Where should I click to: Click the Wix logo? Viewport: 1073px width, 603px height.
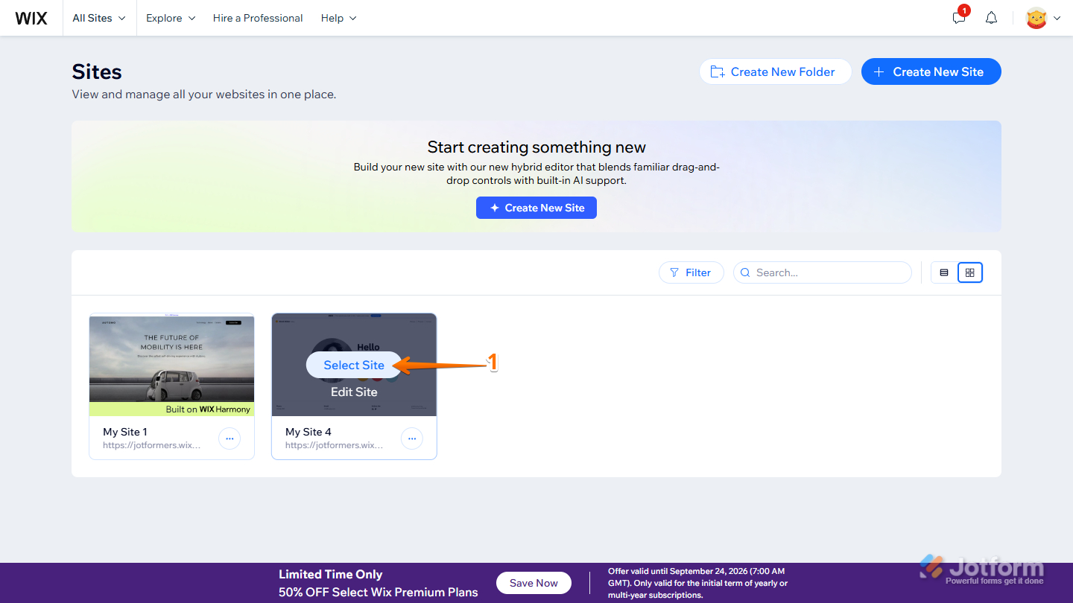tap(31, 18)
